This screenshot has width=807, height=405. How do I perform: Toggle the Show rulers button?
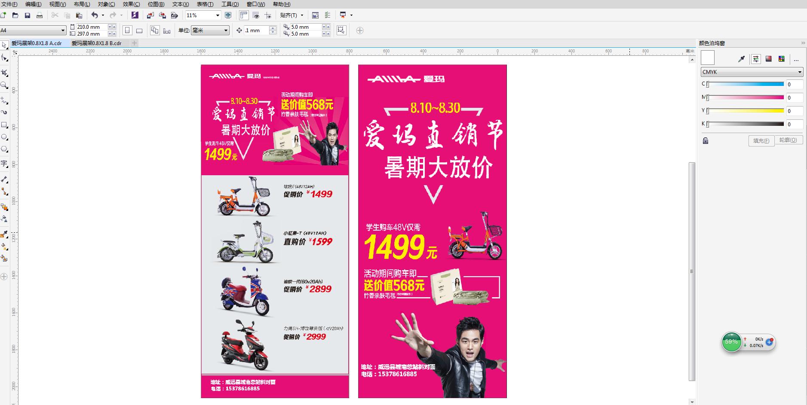coord(244,15)
